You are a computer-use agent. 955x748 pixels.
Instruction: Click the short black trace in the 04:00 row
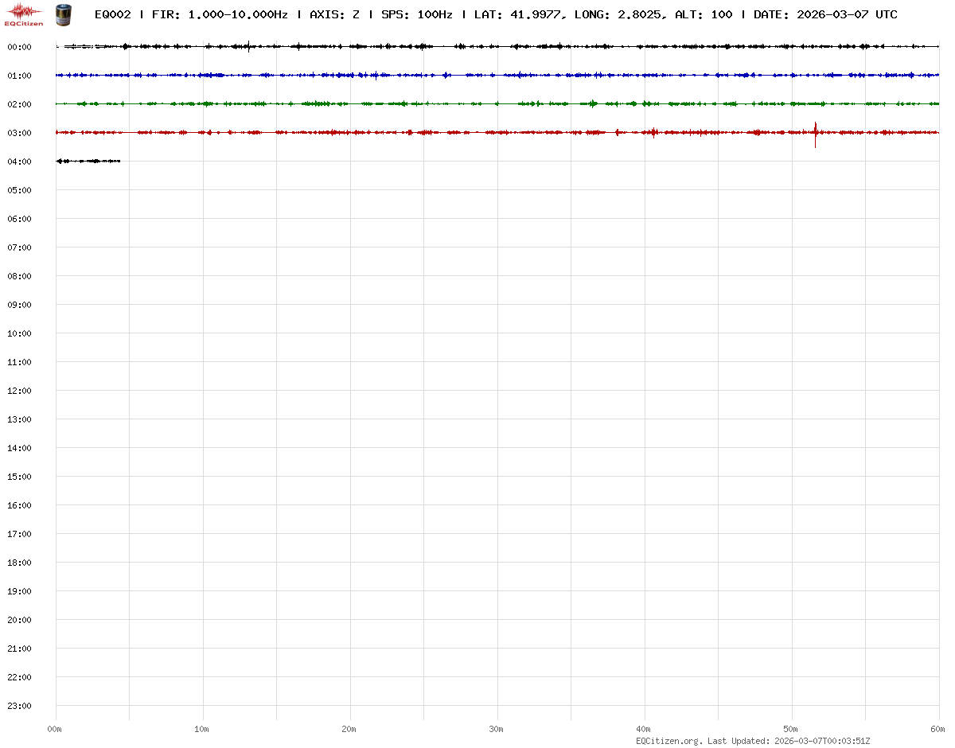[88, 161]
